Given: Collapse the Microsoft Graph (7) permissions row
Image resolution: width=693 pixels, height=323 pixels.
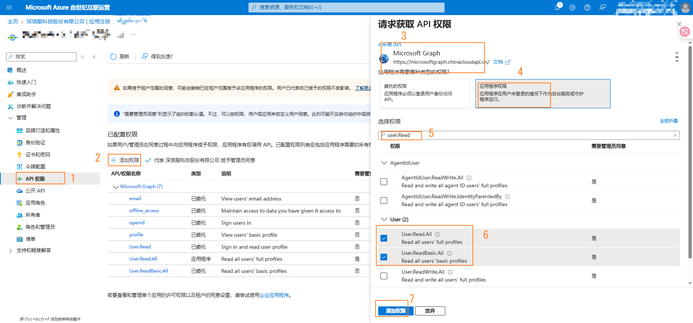Looking at the screenshot, I should (x=115, y=187).
